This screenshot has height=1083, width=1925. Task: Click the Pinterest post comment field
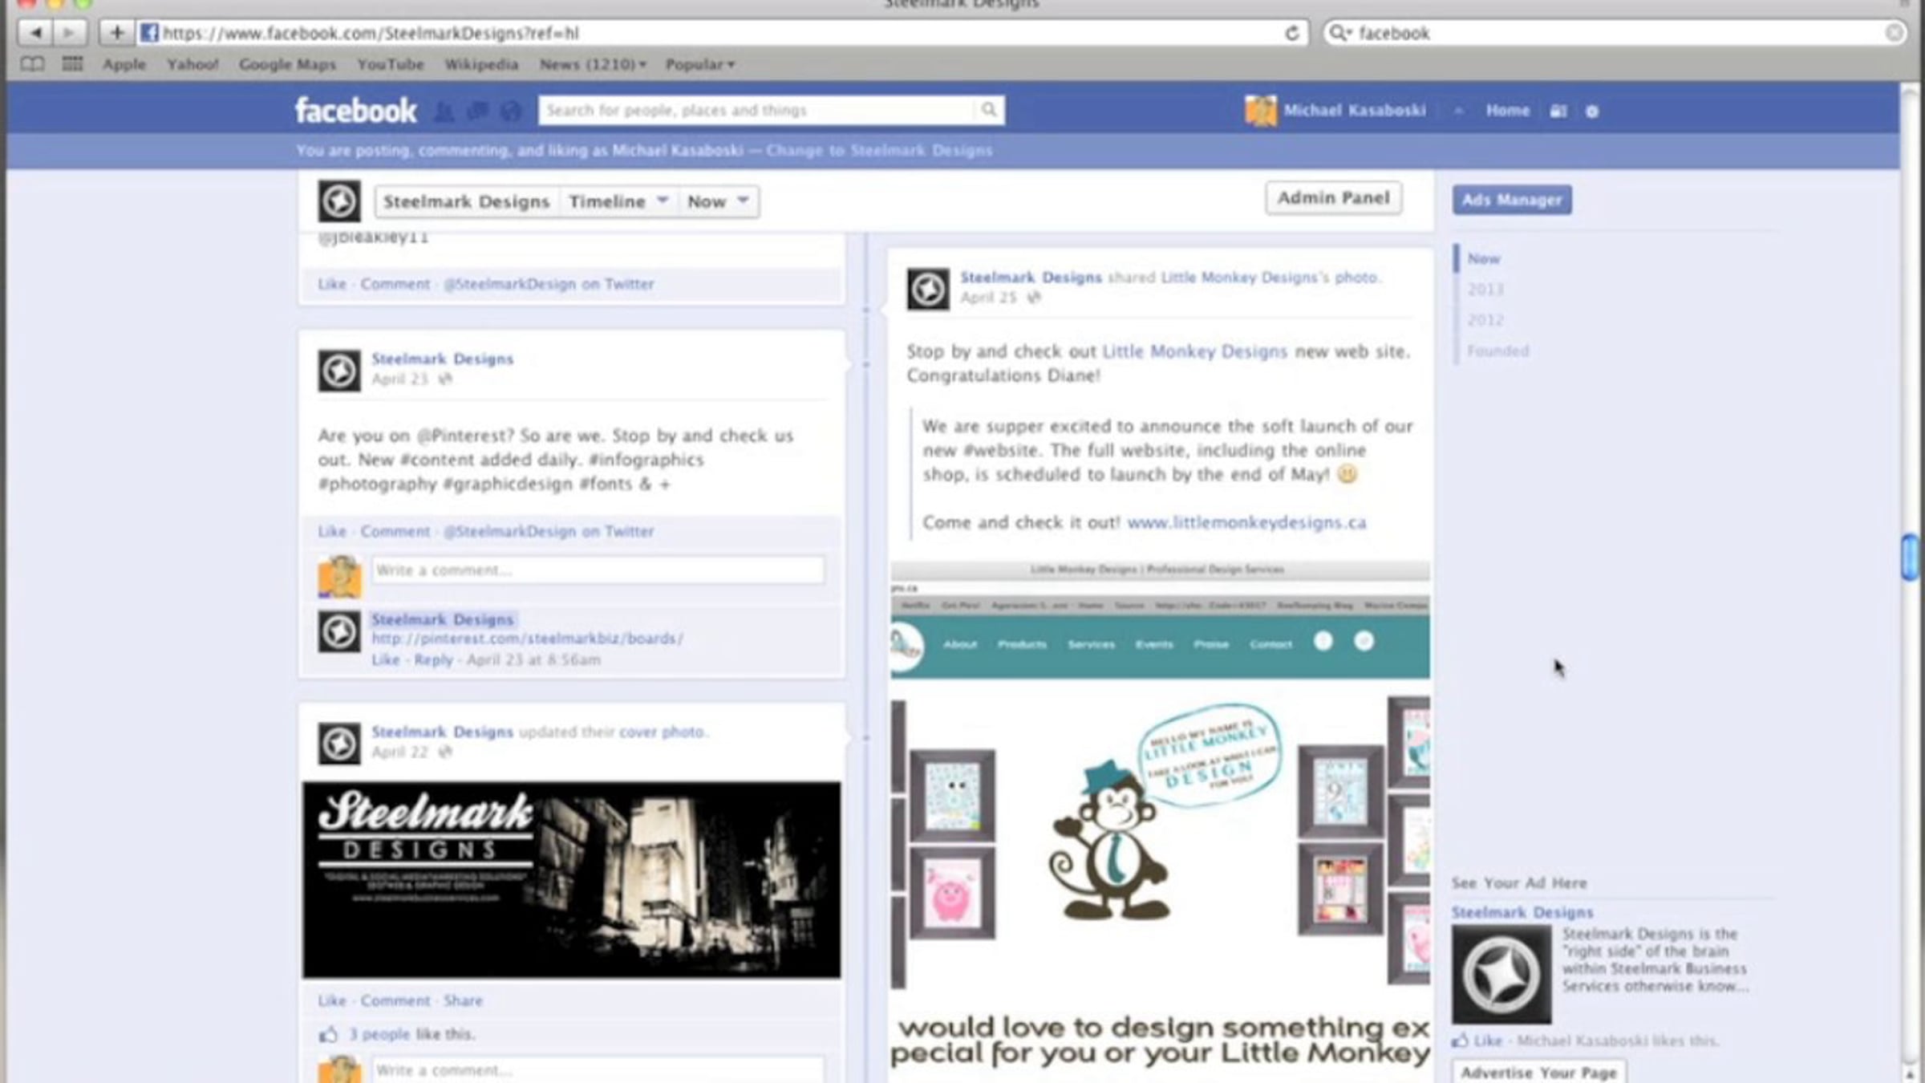598,570
